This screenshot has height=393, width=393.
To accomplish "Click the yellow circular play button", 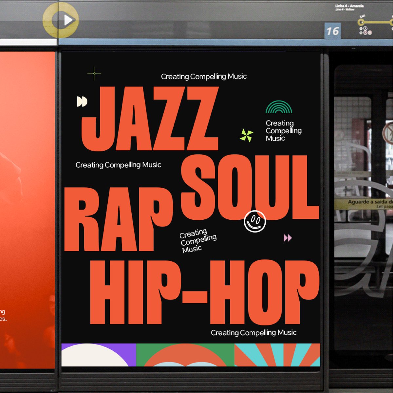I will (x=61, y=20).
